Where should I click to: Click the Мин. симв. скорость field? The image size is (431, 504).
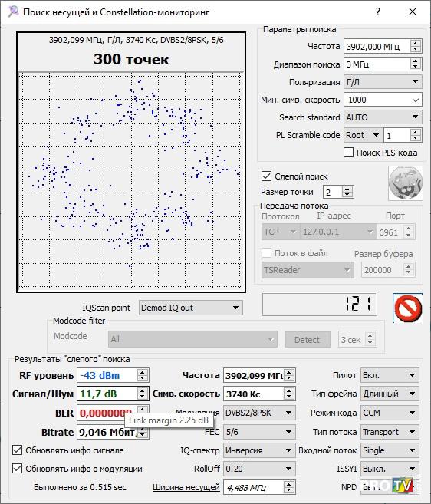pyautogui.click(x=383, y=100)
